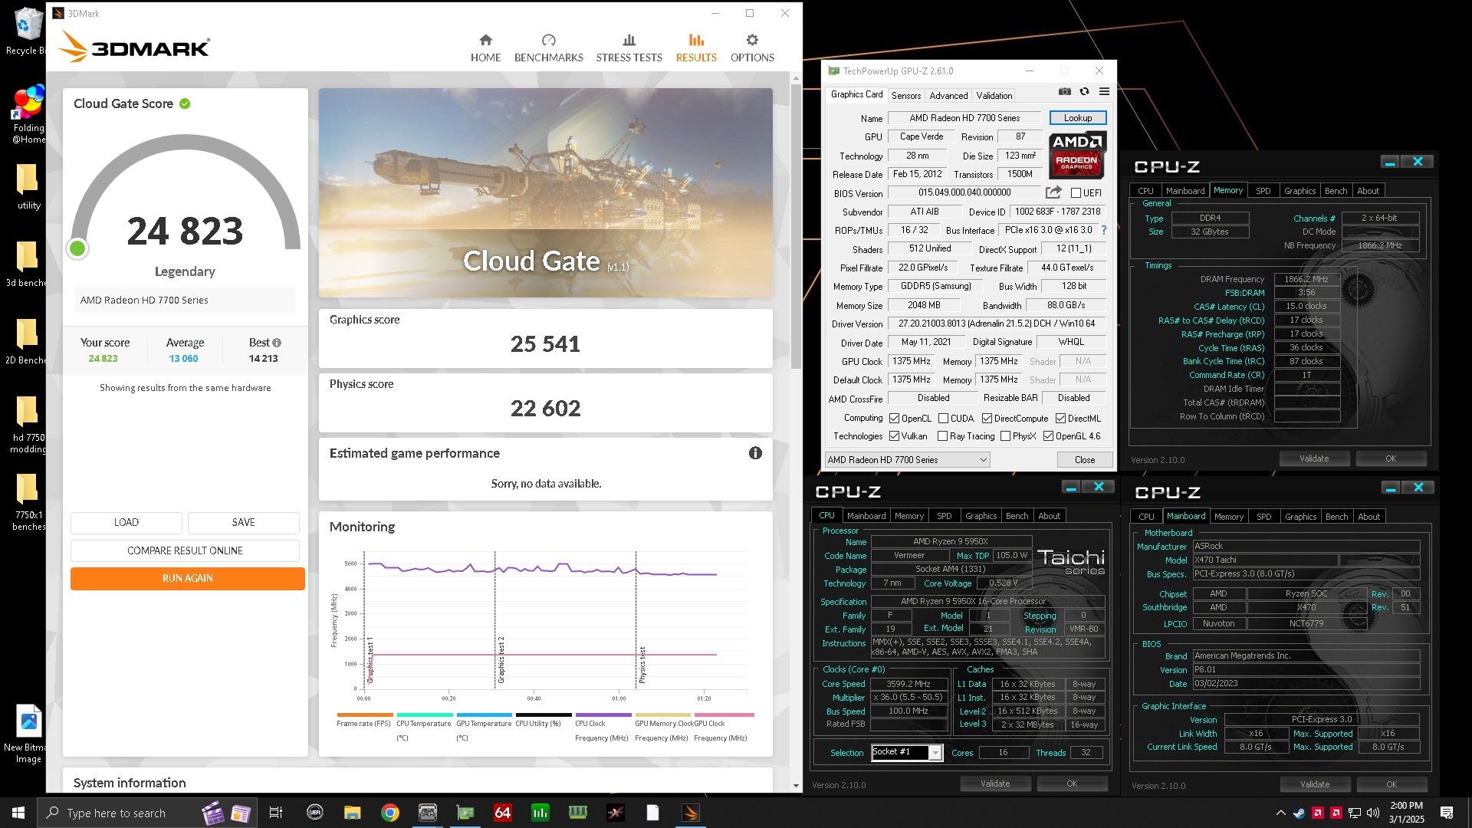This screenshot has height=828, width=1472.
Task: Click the 3DMark taskbar icon
Action: pyautogui.click(x=691, y=813)
